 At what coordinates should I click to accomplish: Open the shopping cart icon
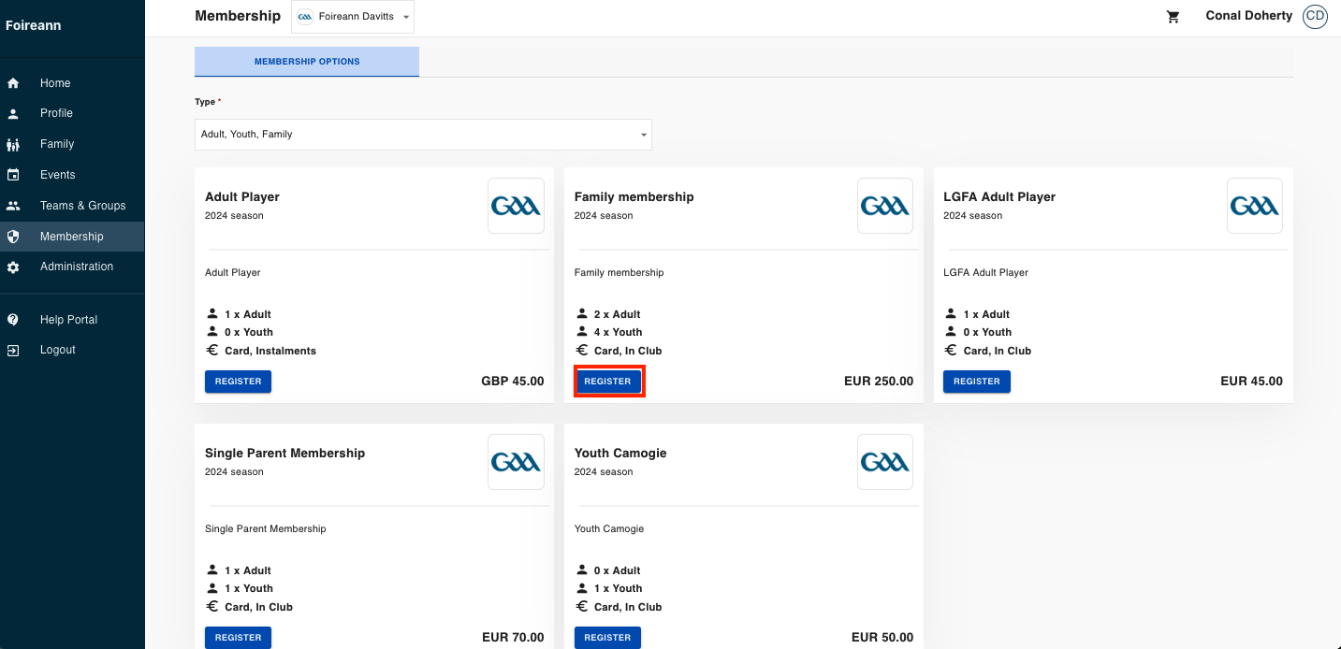click(1173, 17)
